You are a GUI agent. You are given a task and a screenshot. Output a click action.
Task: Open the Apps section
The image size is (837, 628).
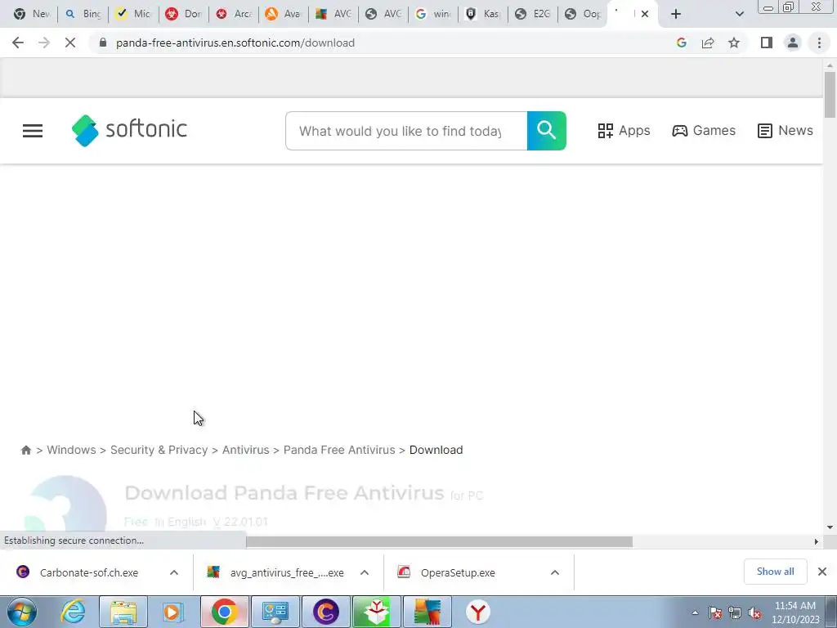coord(624,131)
